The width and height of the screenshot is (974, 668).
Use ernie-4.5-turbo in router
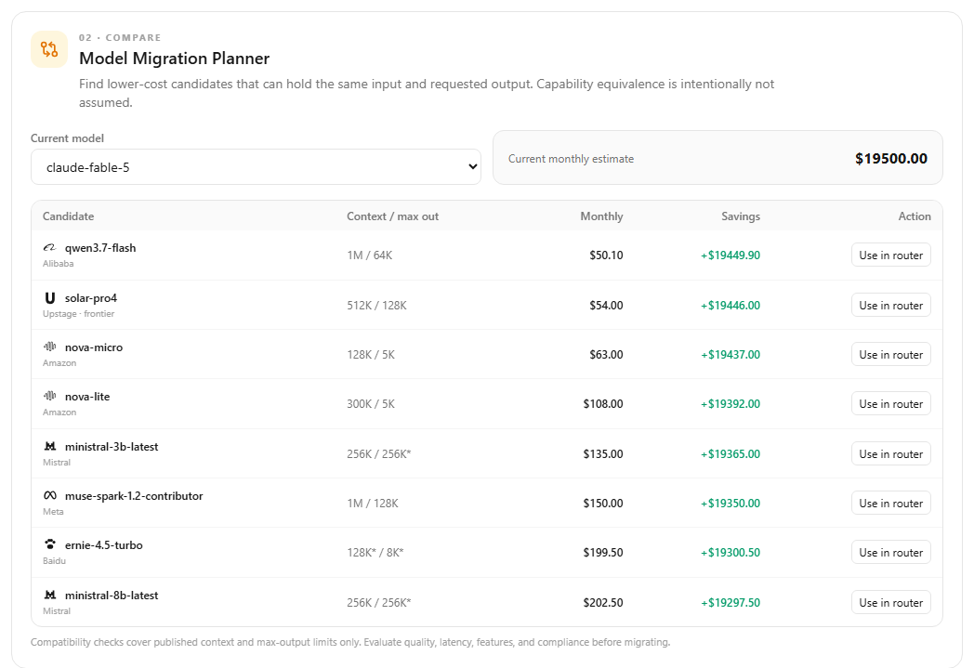coord(890,552)
